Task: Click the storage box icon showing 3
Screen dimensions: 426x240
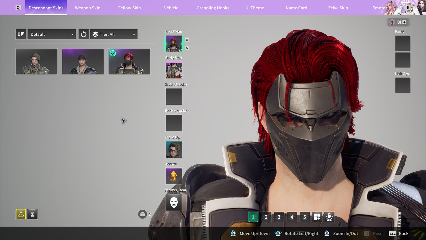Action: click(142, 214)
